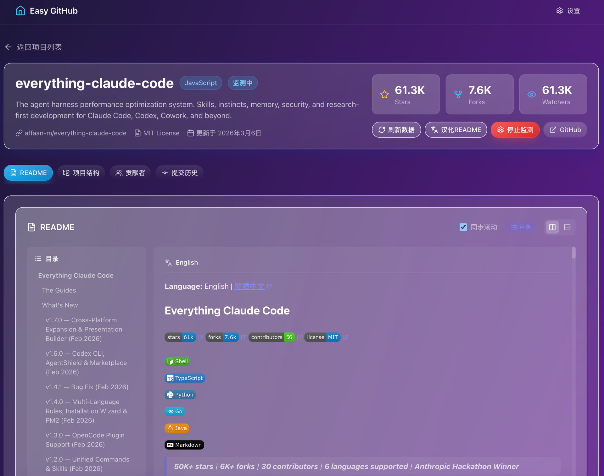Click the license MIT badge
Viewport: 604px width, 476px height.
322,337
